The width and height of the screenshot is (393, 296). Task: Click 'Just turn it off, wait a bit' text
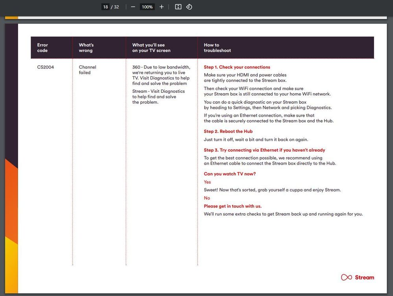256,140
